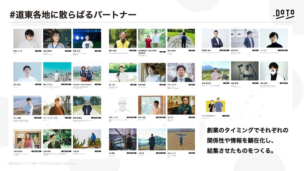Click the name 小林 誠

[x=76, y=151]
